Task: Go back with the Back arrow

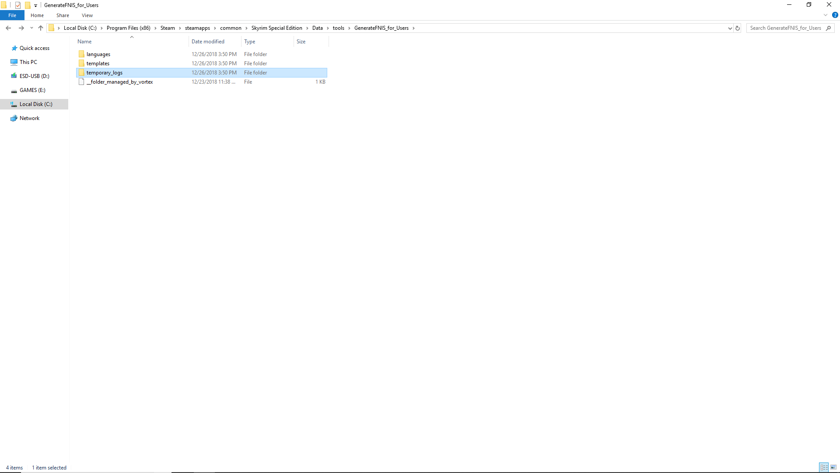Action: (8, 28)
